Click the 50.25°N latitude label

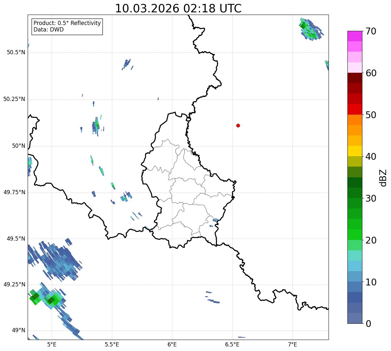click(14, 99)
